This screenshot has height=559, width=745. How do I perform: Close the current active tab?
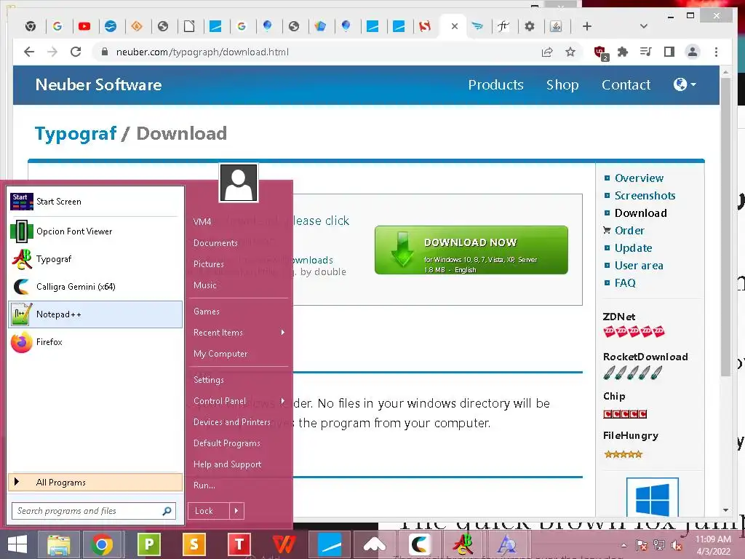(454, 26)
